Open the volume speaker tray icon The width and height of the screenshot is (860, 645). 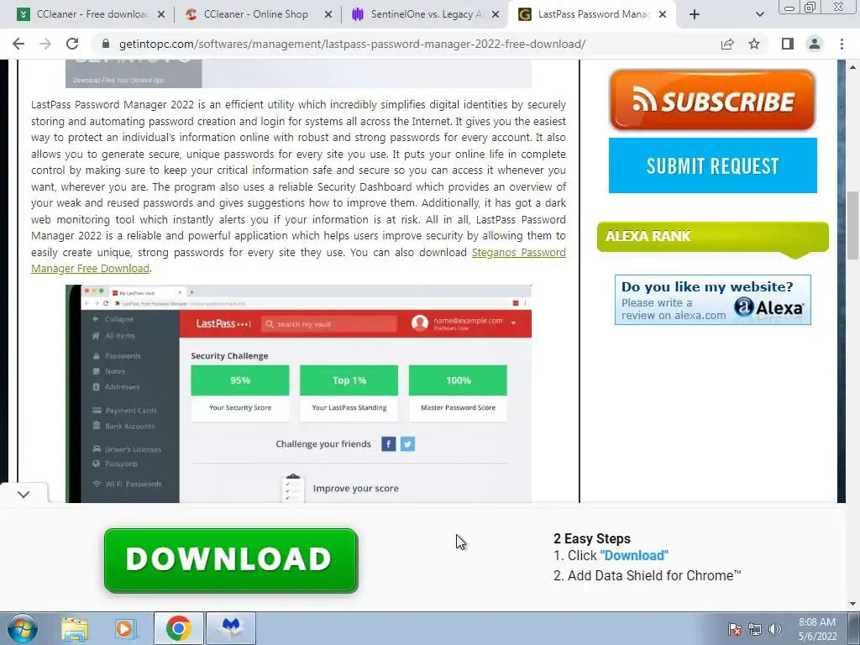click(775, 629)
